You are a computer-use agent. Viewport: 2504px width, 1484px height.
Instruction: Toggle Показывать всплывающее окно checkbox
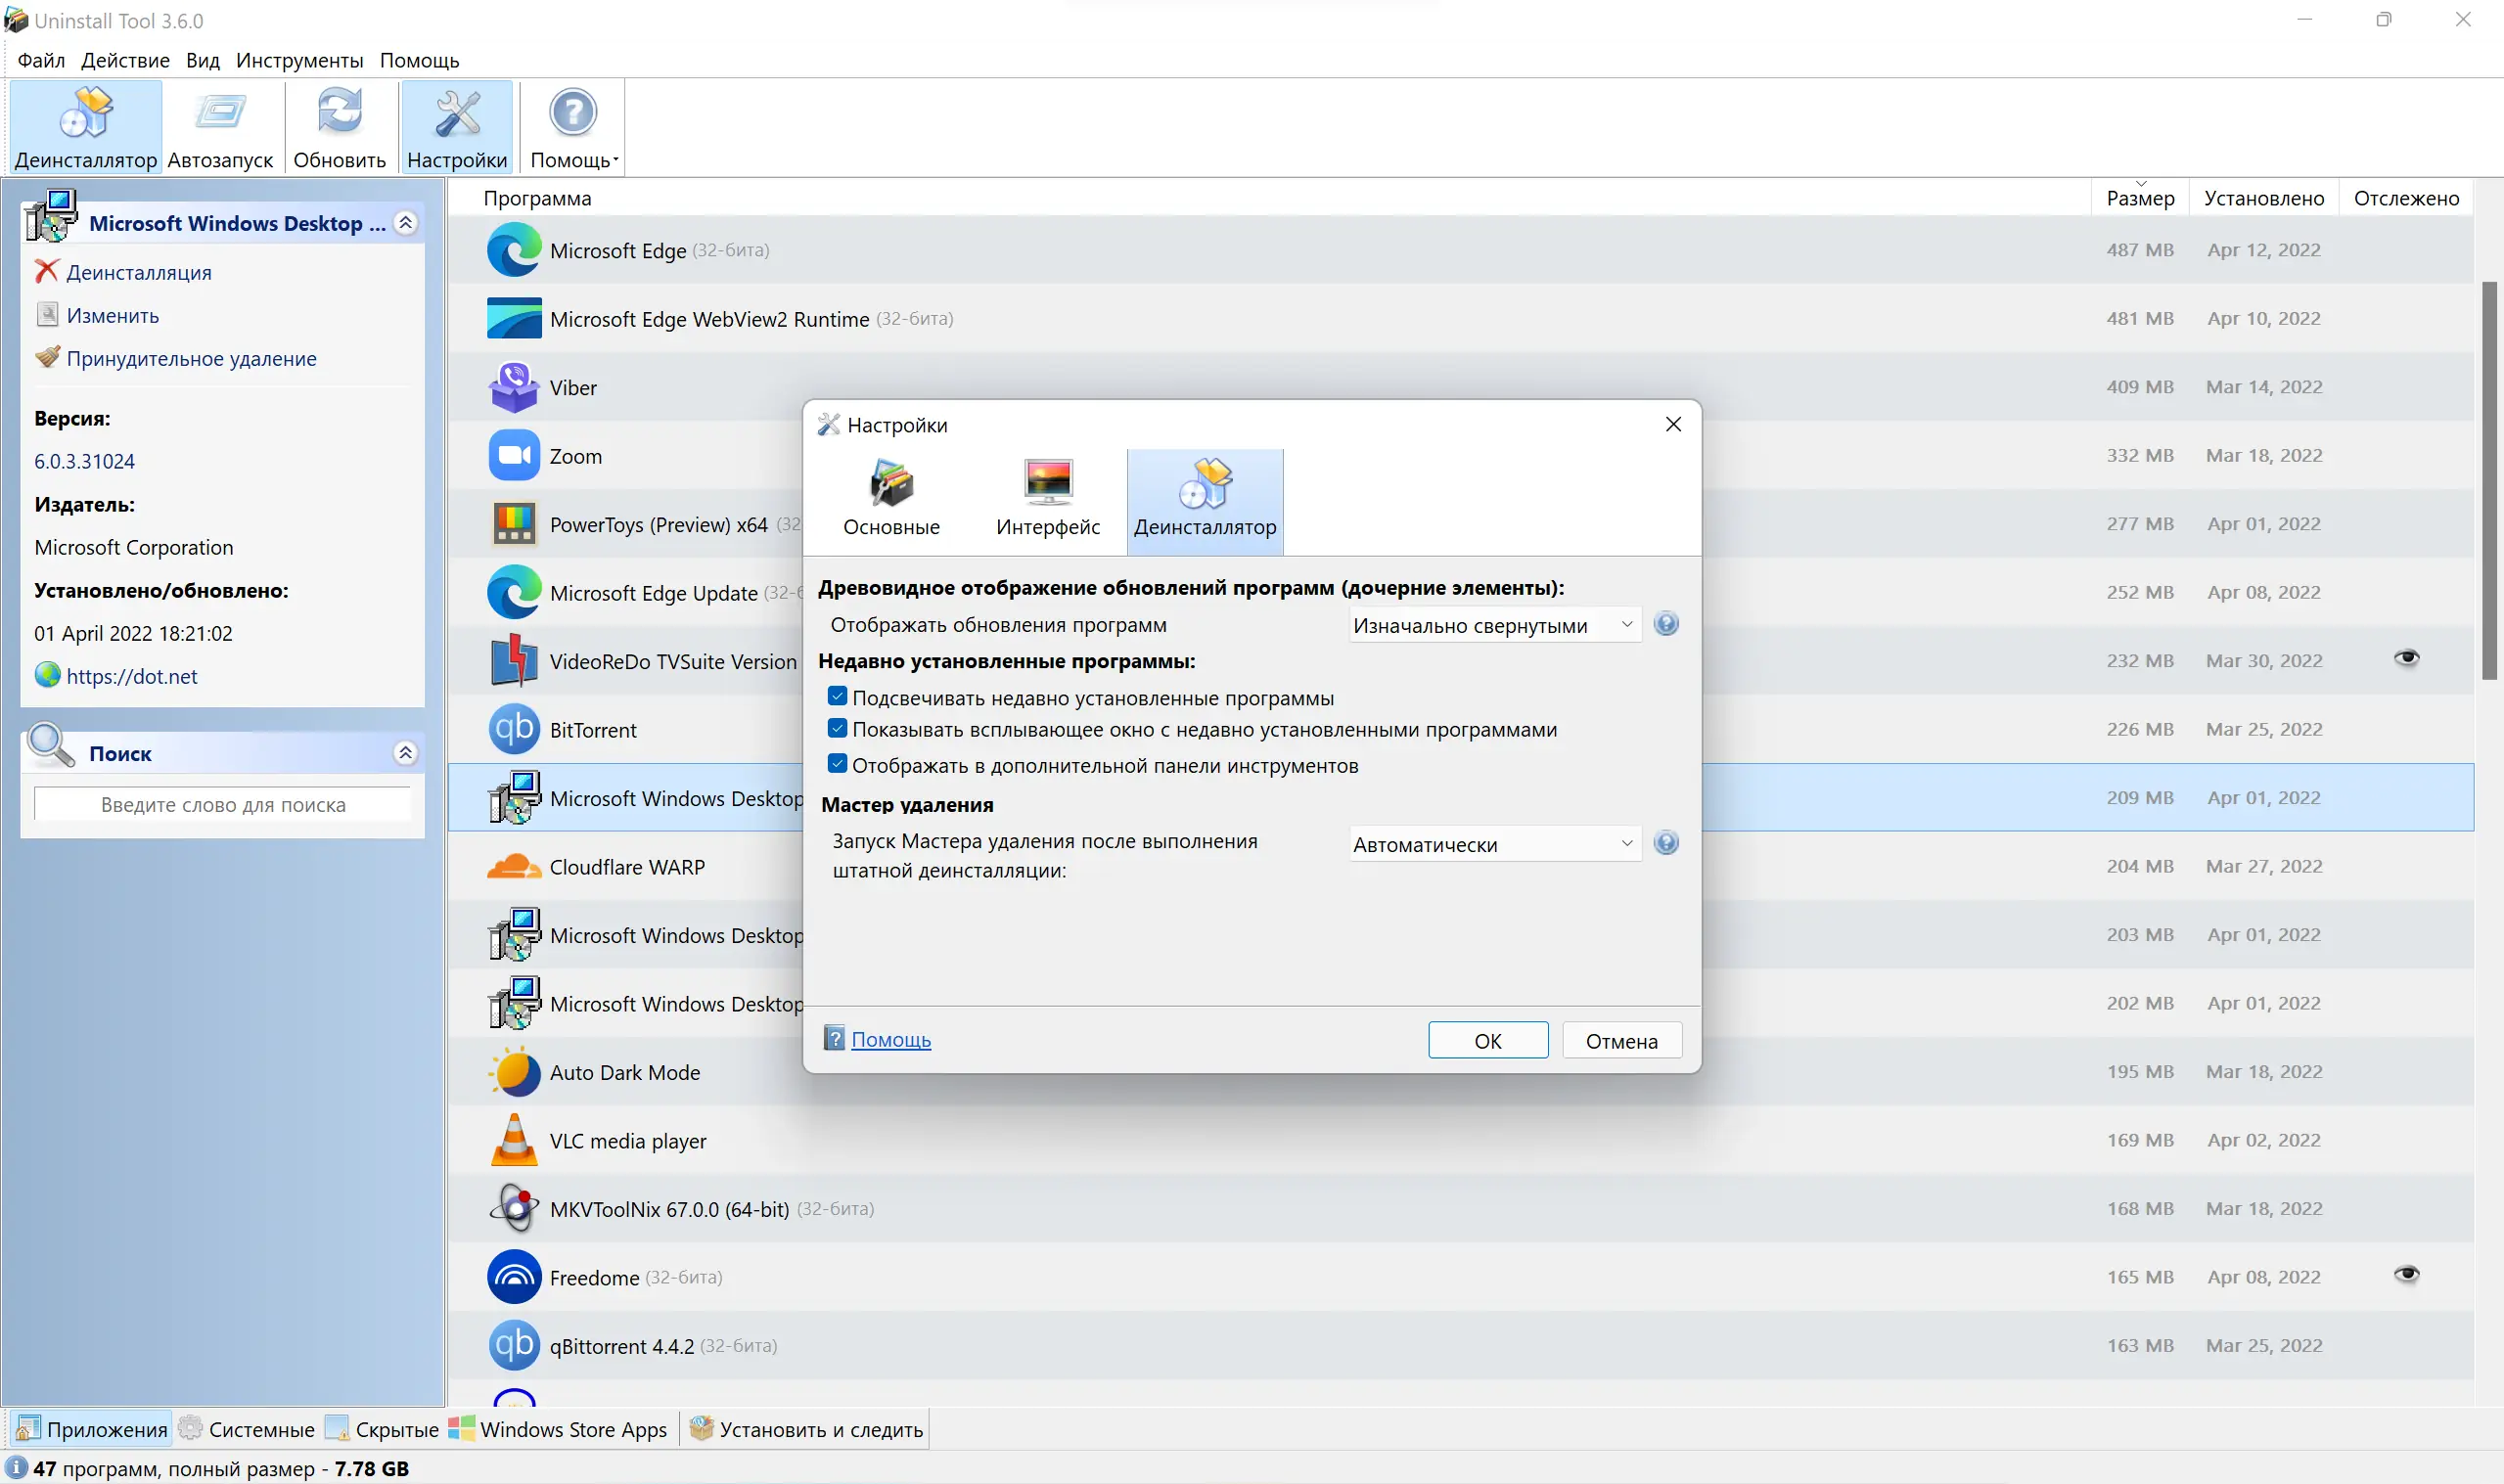(x=838, y=729)
